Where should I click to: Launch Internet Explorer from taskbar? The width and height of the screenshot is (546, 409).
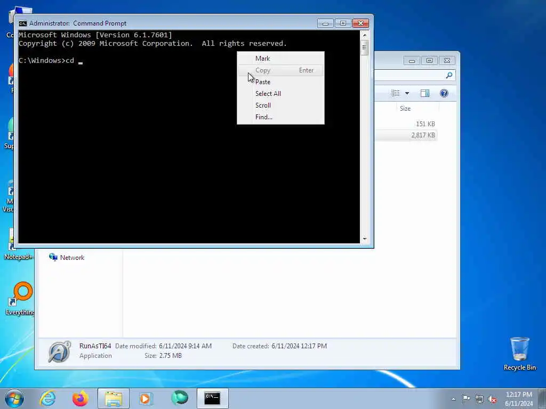(x=47, y=398)
